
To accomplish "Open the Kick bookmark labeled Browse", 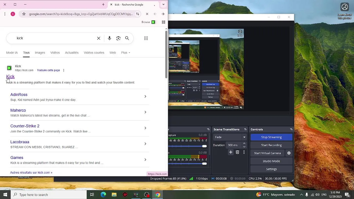I will (x=148, y=22).
